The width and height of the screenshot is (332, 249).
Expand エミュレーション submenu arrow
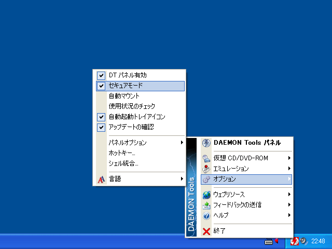[289, 169]
